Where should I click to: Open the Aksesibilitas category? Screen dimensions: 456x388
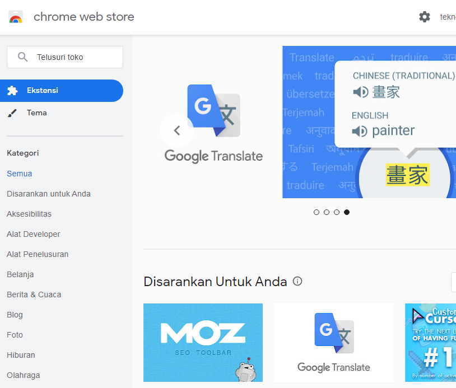[29, 214]
